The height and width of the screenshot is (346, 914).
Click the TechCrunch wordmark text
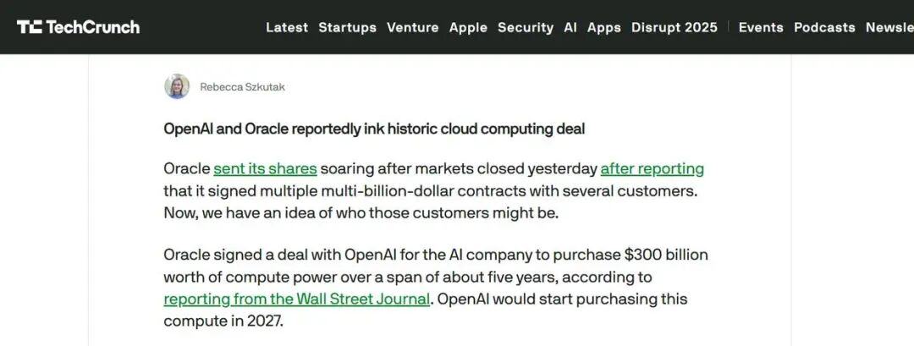coord(92,27)
